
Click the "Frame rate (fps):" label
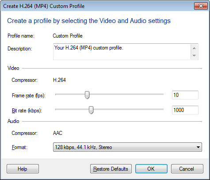point(29,96)
